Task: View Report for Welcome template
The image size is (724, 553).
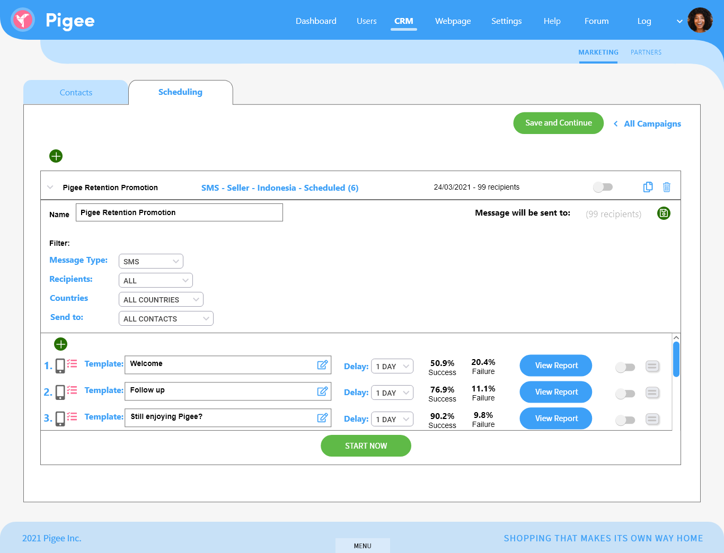Action: 556,365
